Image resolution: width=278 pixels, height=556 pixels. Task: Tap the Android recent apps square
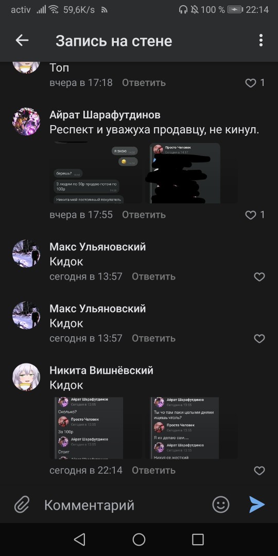pyautogui.click(x=198, y=540)
